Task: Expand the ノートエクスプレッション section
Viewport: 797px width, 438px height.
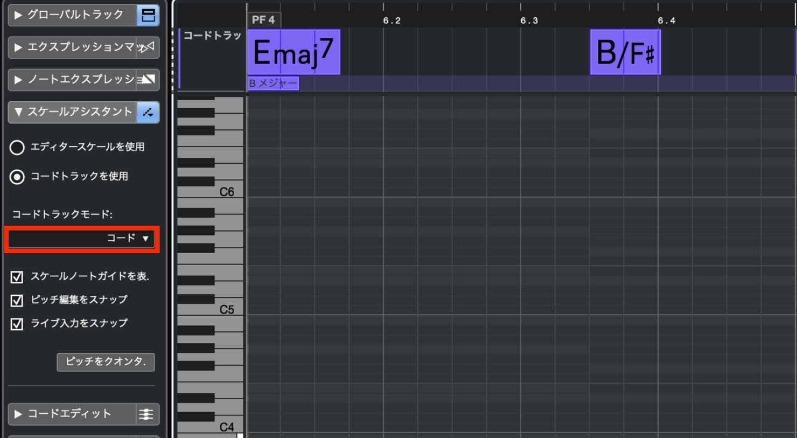Action: (x=18, y=80)
